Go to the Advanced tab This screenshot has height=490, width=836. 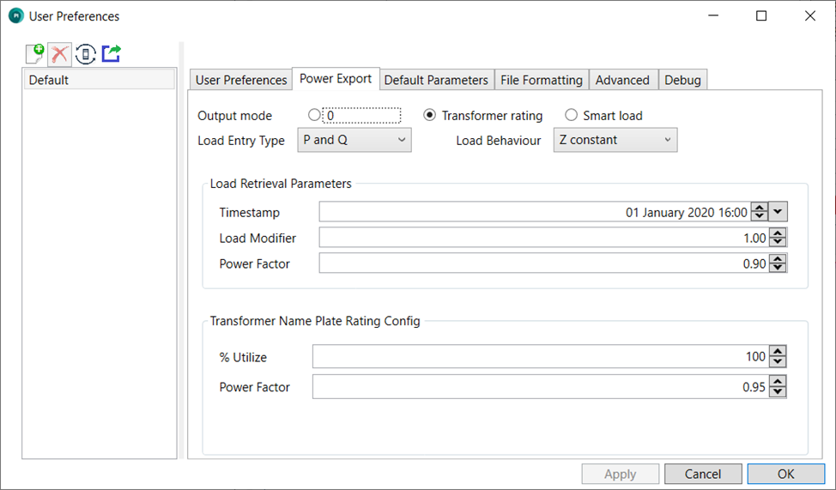click(622, 80)
